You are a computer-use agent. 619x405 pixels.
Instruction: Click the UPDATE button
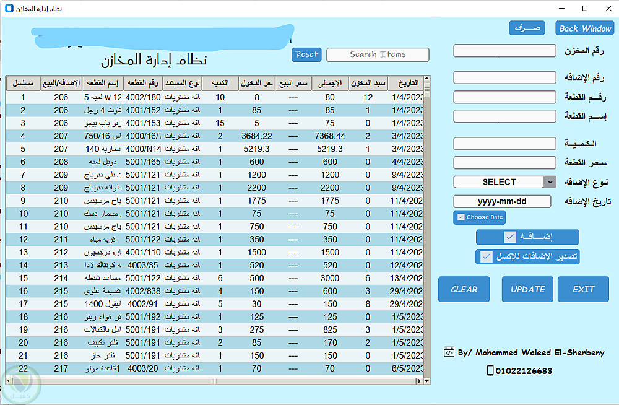[x=527, y=289]
